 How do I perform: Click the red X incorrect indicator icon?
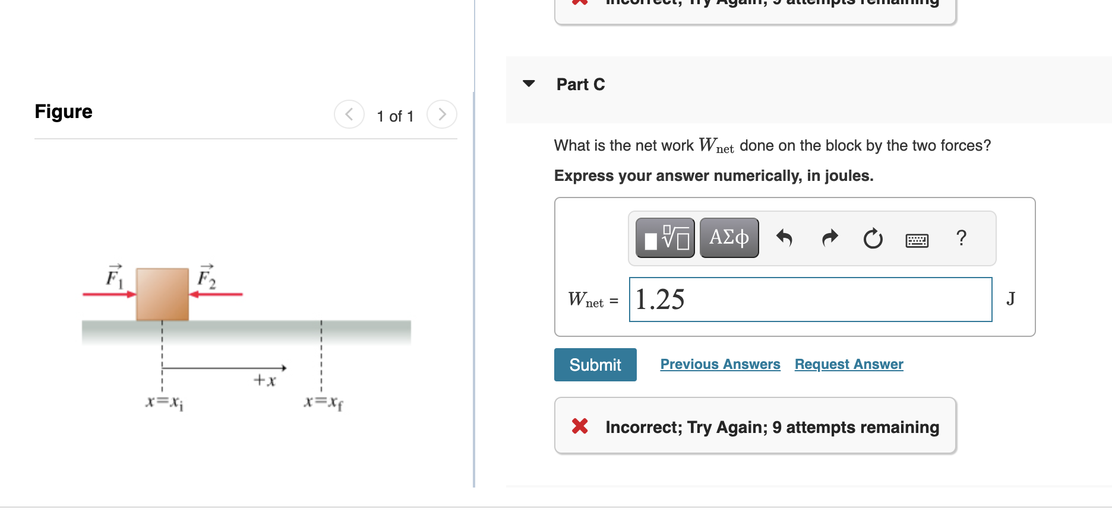coord(579,426)
